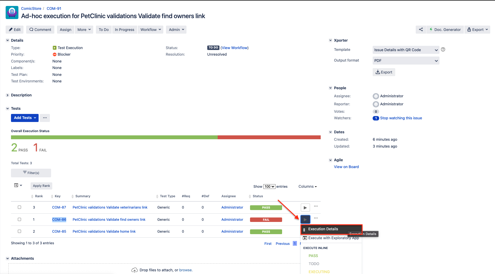Image resolution: width=495 pixels, height=274 pixels.
Task: Click the Assignee Administrator avatar
Action: [376, 96]
